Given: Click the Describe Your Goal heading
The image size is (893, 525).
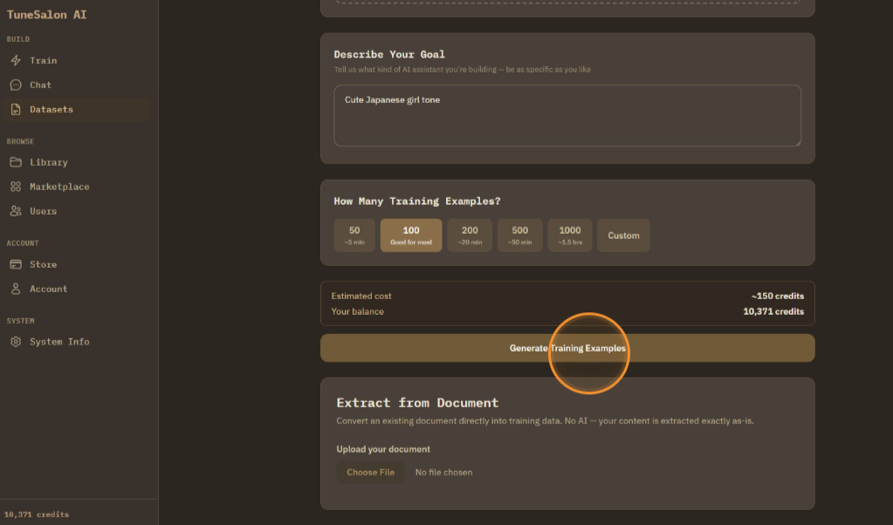Looking at the screenshot, I should click(389, 55).
